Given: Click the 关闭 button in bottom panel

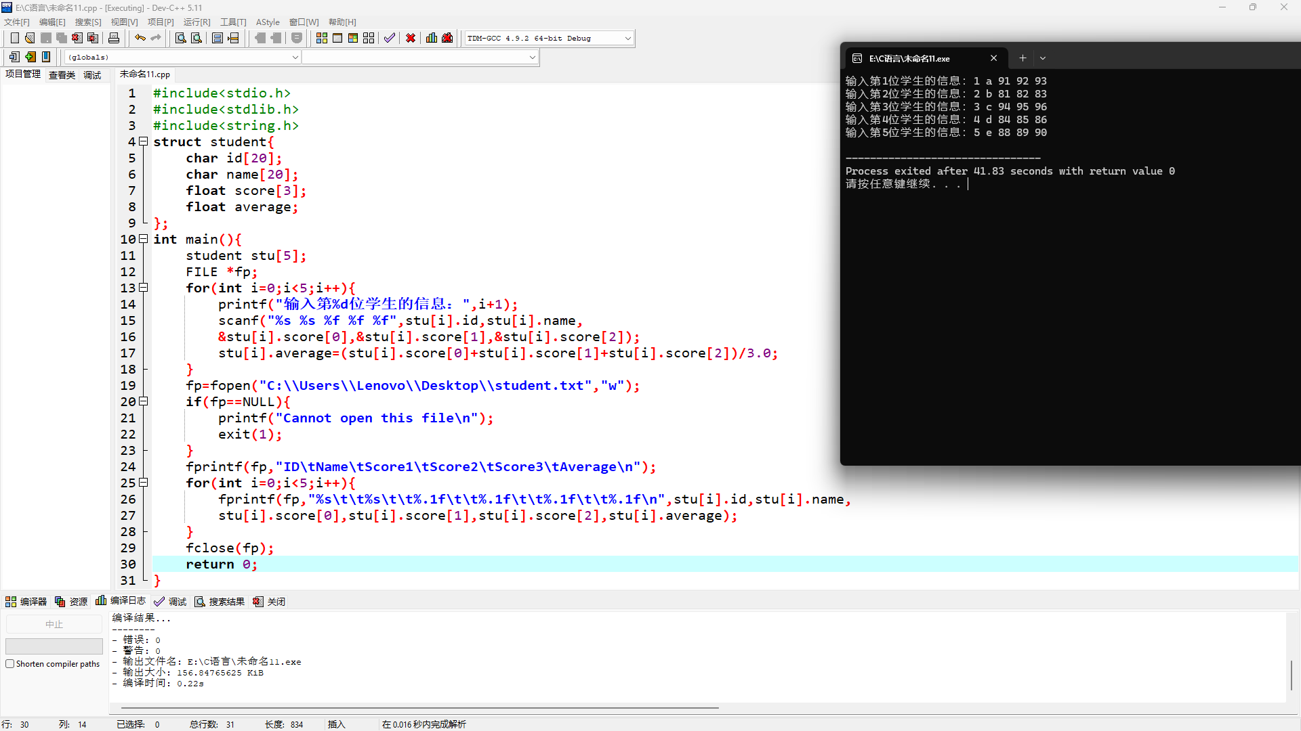Looking at the screenshot, I should coord(269,602).
